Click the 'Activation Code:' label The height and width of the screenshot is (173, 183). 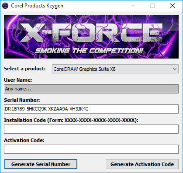(24, 140)
